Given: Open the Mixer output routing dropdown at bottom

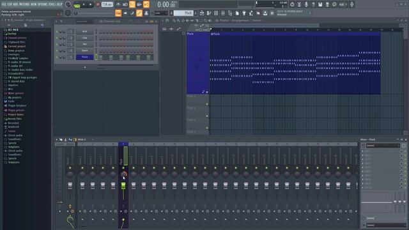Looking at the screenshot, I should (385, 225).
